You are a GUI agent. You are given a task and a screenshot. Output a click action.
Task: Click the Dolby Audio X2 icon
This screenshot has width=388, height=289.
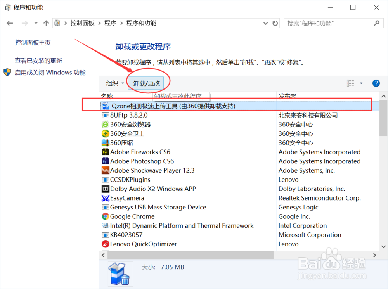point(106,189)
